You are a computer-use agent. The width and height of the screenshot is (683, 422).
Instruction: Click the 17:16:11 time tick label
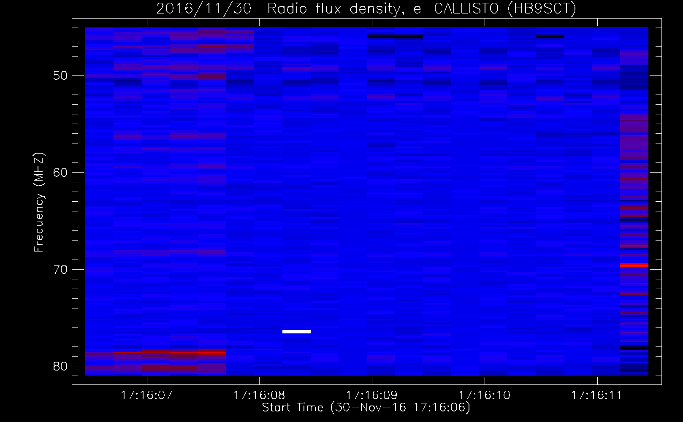tap(597, 395)
